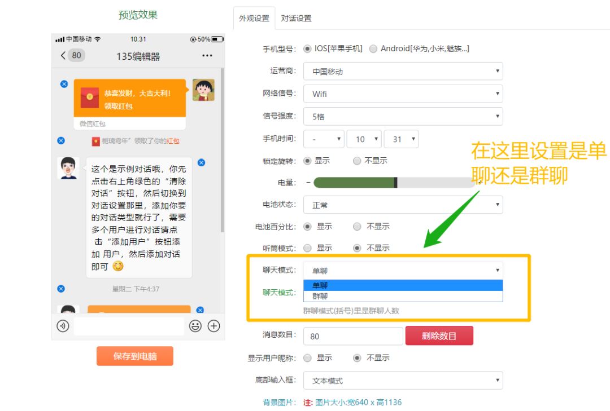The image size is (610, 411).
Task: Click the 领取红包 text in bubble
Action: 118,106
